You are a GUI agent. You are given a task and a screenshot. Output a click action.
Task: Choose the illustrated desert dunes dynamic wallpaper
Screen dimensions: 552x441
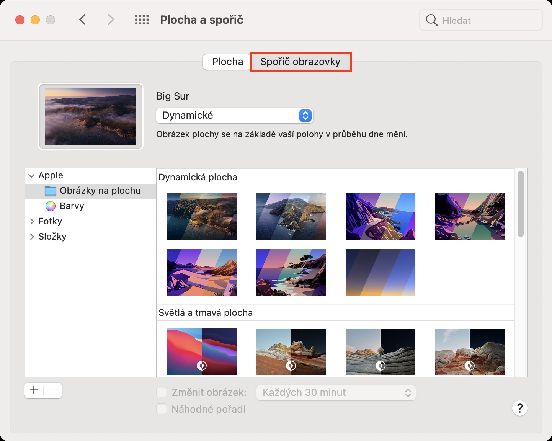click(202, 272)
